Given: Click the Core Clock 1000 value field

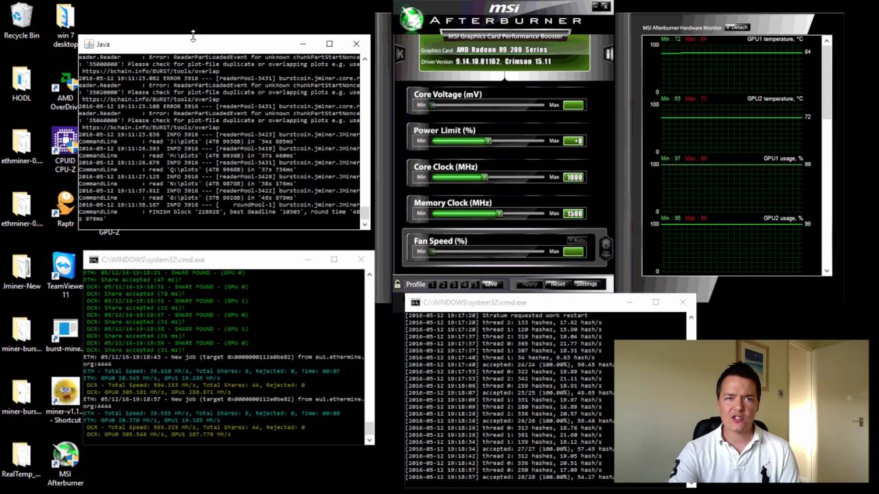Looking at the screenshot, I should (x=573, y=177).
